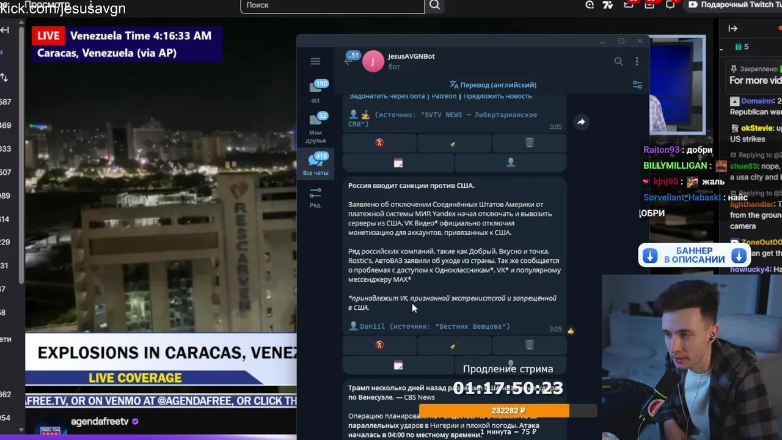782x440 pixels.
Task: Click calendar button under Вестник Шевцова message
Action: pos(398,365)
